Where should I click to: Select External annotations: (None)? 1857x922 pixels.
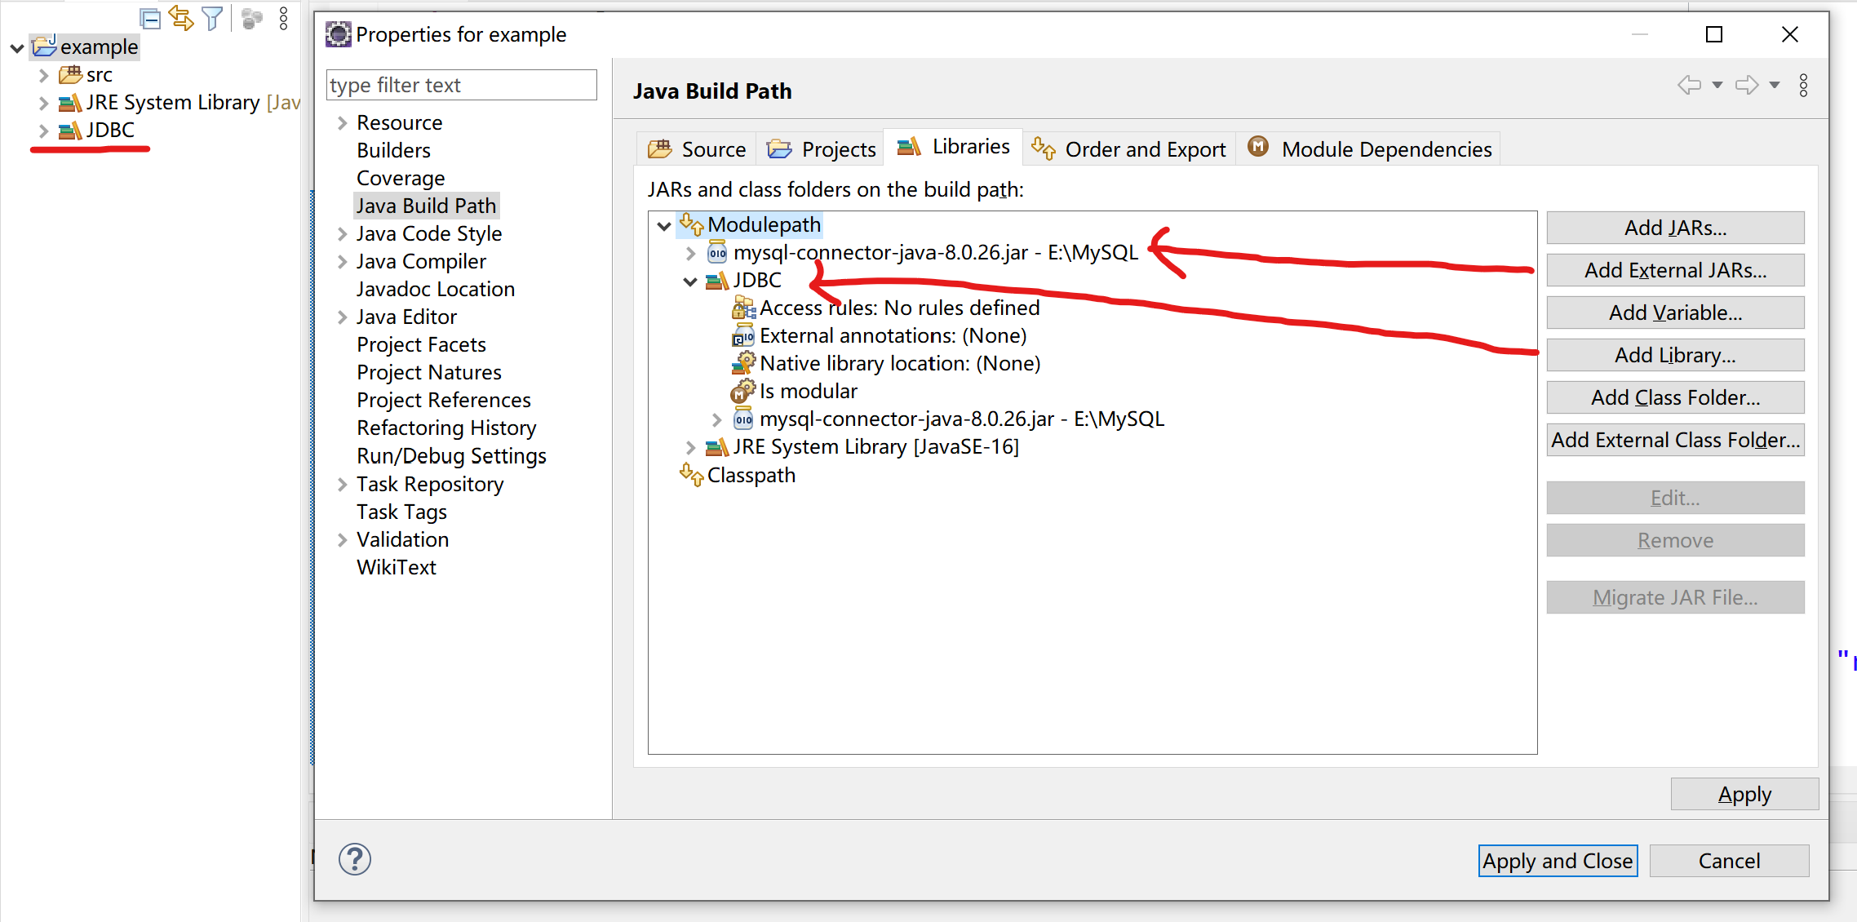(893, 335)
